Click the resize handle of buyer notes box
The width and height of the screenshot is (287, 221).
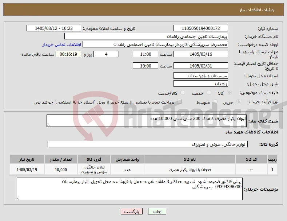[x=19, y=198]
